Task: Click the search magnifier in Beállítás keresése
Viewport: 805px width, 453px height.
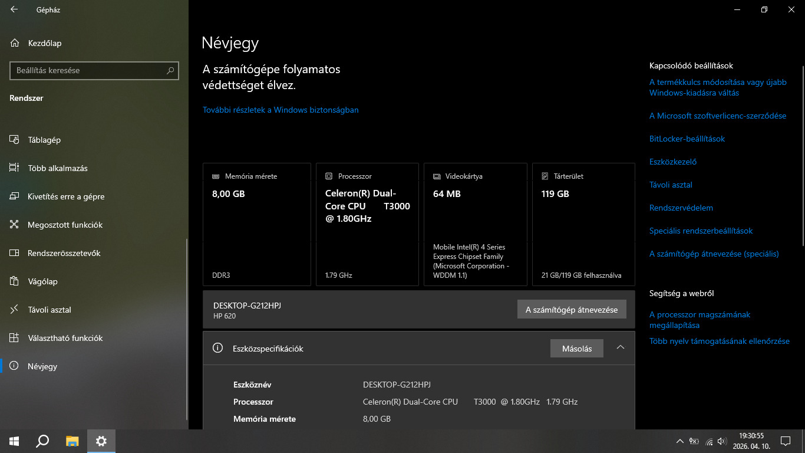Action: pos(170,70)
